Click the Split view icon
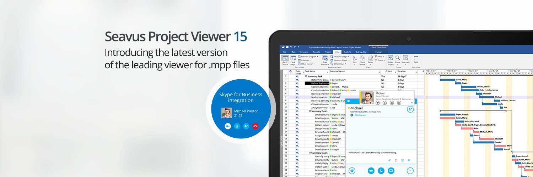Image resolution: width=533 pixels, height=177 pixels. (x=416, y=58)
